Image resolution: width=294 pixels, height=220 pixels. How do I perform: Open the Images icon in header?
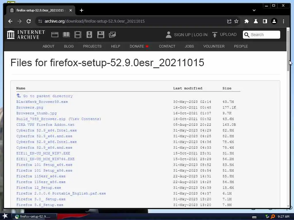tap(112, 35)
